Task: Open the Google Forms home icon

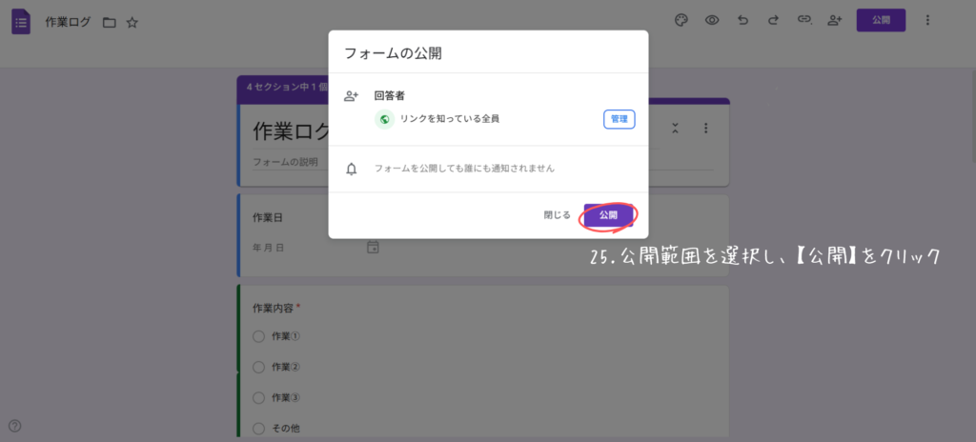Action: pos(21,22)
